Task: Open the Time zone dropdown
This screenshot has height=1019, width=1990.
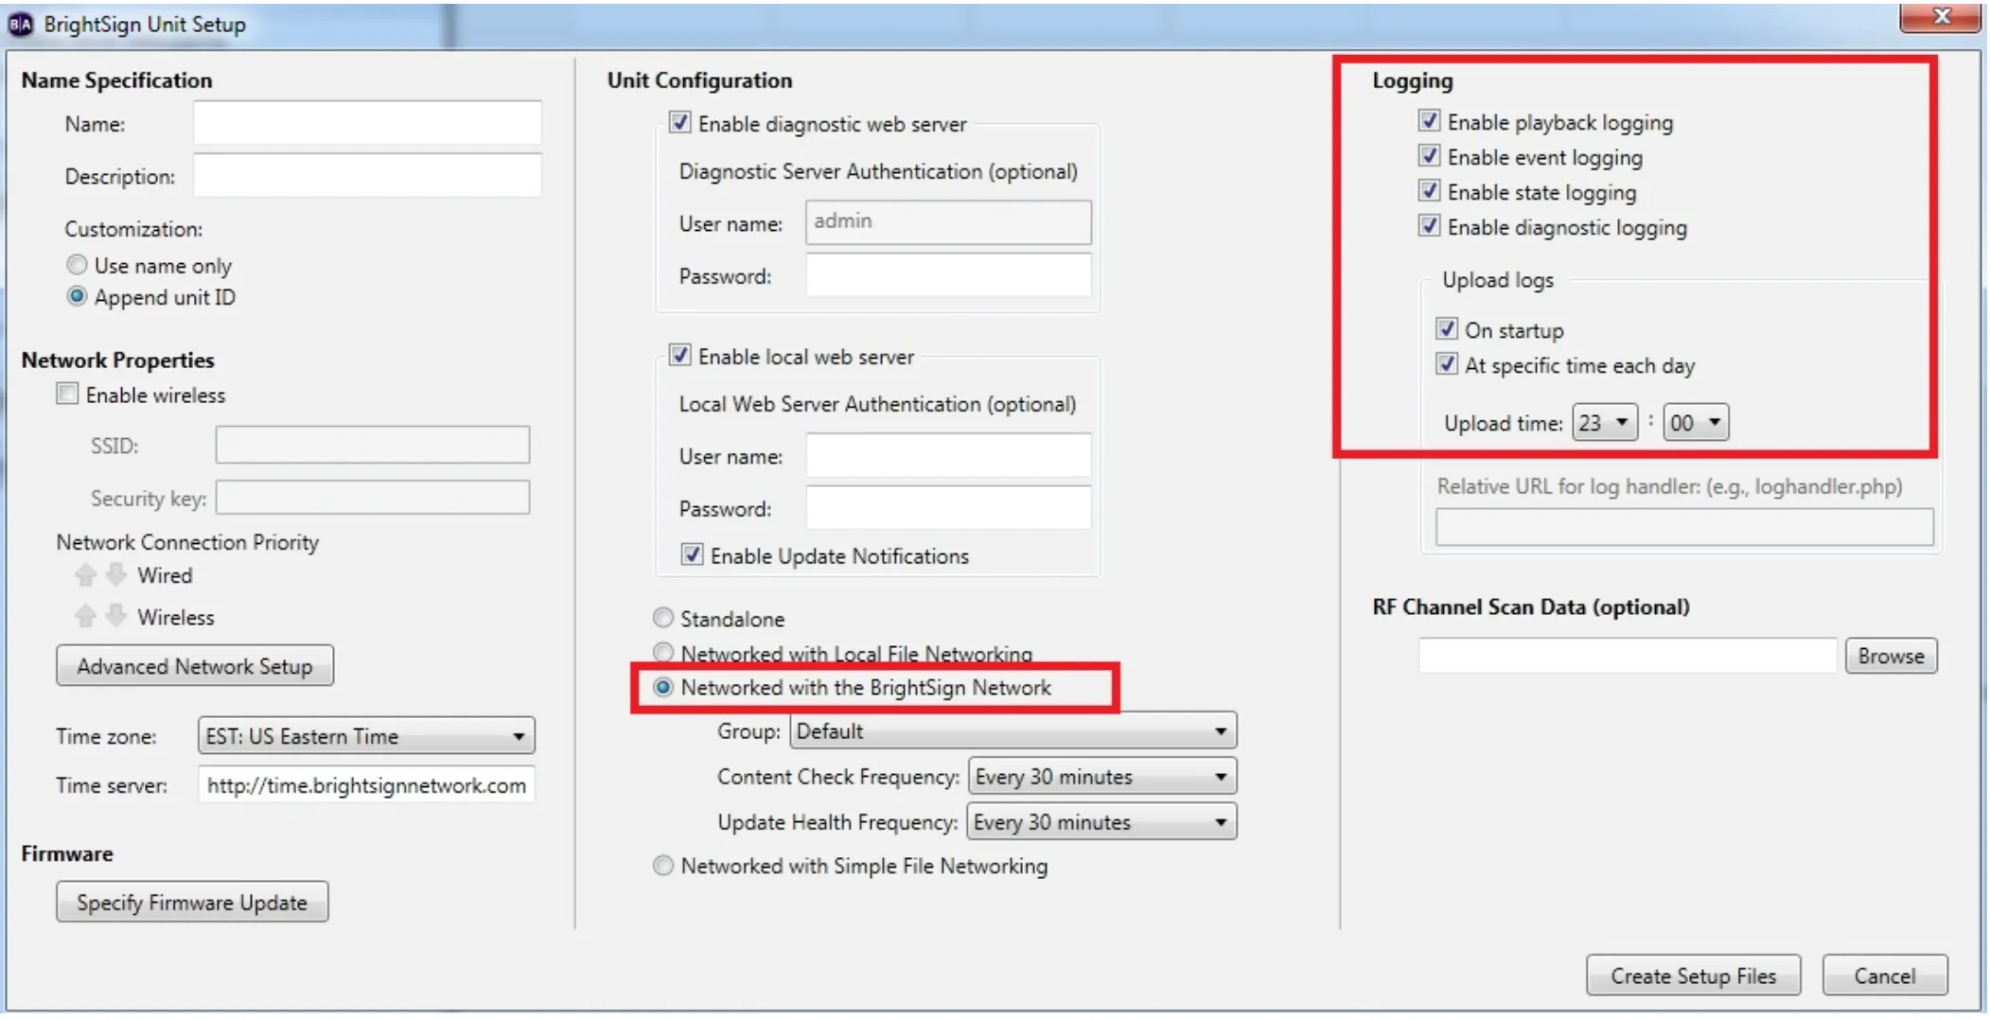Action: (366, 736)
